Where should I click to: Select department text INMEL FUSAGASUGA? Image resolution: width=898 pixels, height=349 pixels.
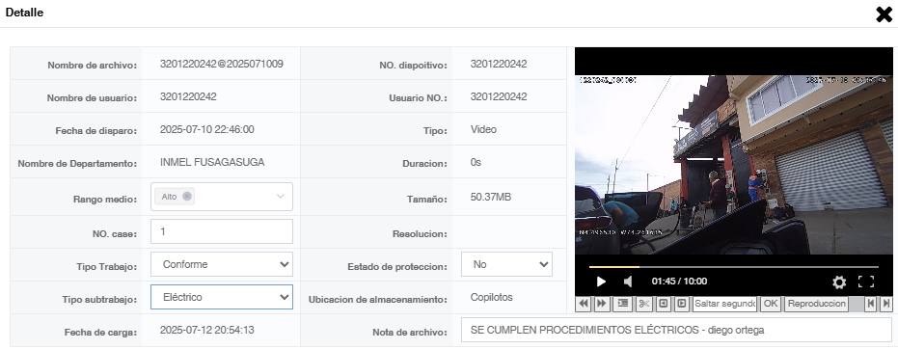212,163
